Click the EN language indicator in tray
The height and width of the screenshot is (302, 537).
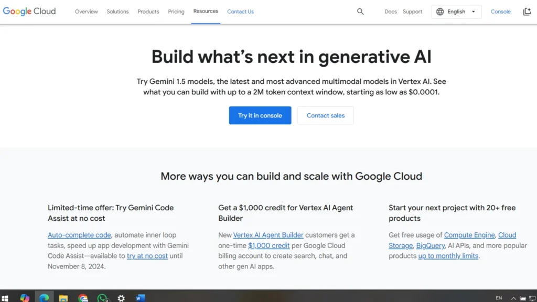pos(499,298)
